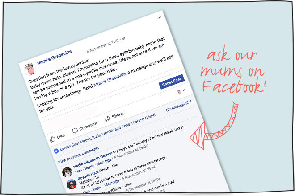The image size is (295, 196).
Task: Click the Boost Post button
Action: 172,82
